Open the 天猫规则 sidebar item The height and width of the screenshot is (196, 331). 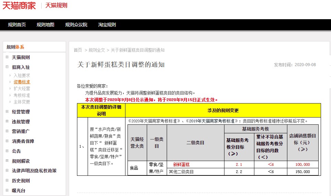pos(21,57)
